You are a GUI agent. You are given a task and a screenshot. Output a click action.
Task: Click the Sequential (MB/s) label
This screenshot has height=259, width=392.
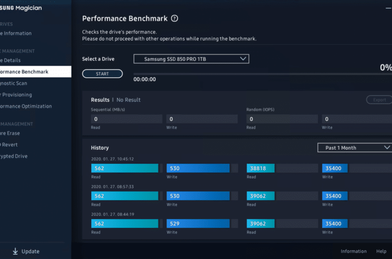point(108,109)
